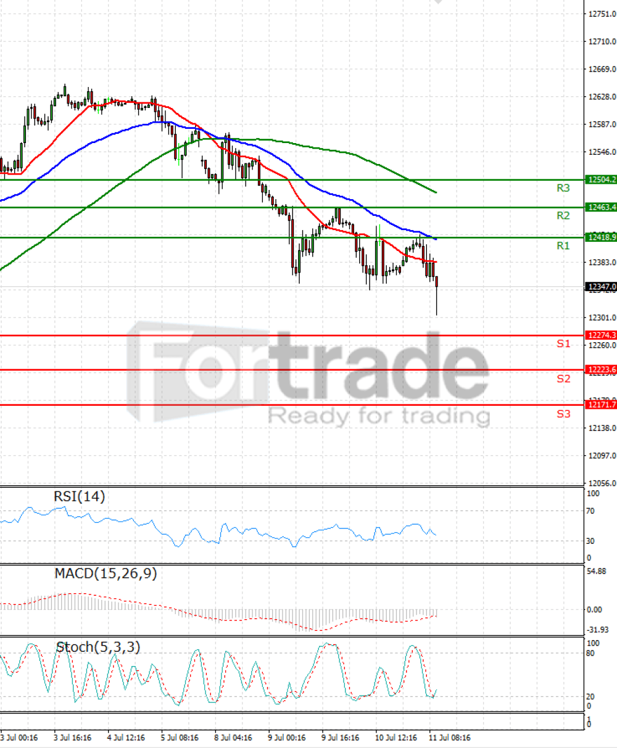Viewport: 617px width, 748px height.
Task: Click the MACD scale value 0.00
Action: pos(594,610)
